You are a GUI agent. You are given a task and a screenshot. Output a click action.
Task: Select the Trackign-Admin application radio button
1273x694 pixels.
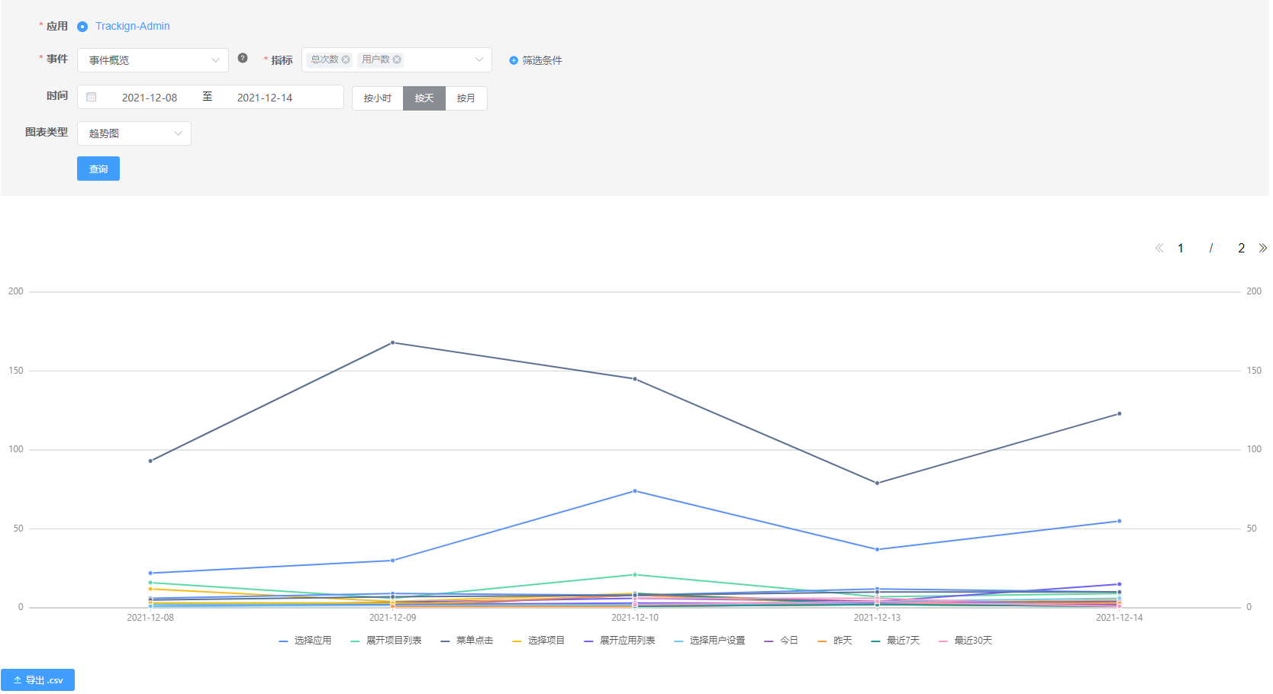pyautogui.click(x=82, y=27)
